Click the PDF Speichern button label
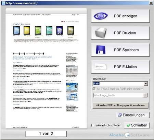 (x=126, y=50)
